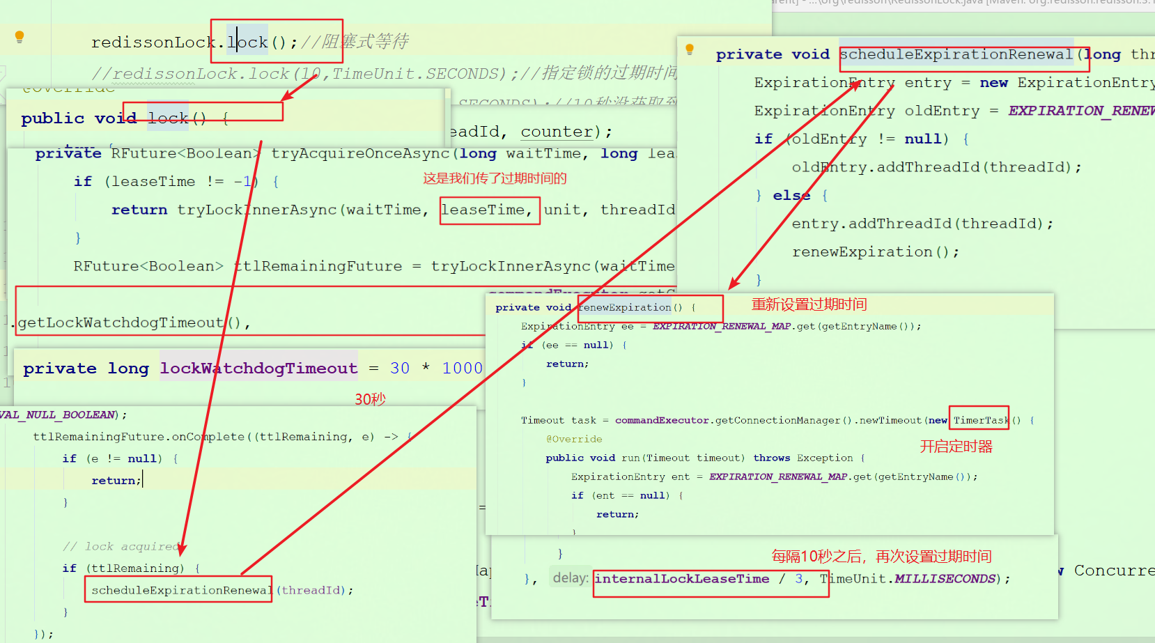Screen dimensions: 1155x643
Task: Click internalLockLeaseTime variable
Action: pos(682,579)
